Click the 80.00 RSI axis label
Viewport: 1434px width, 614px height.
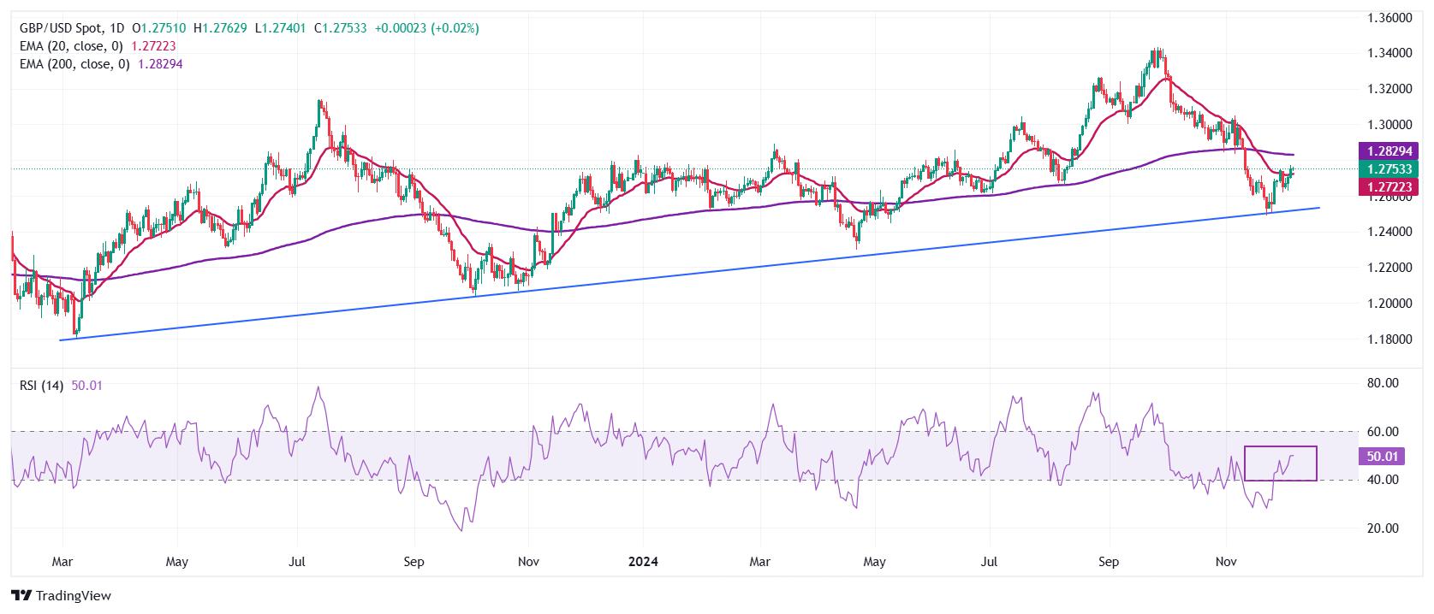click(x=1383, y=383)
